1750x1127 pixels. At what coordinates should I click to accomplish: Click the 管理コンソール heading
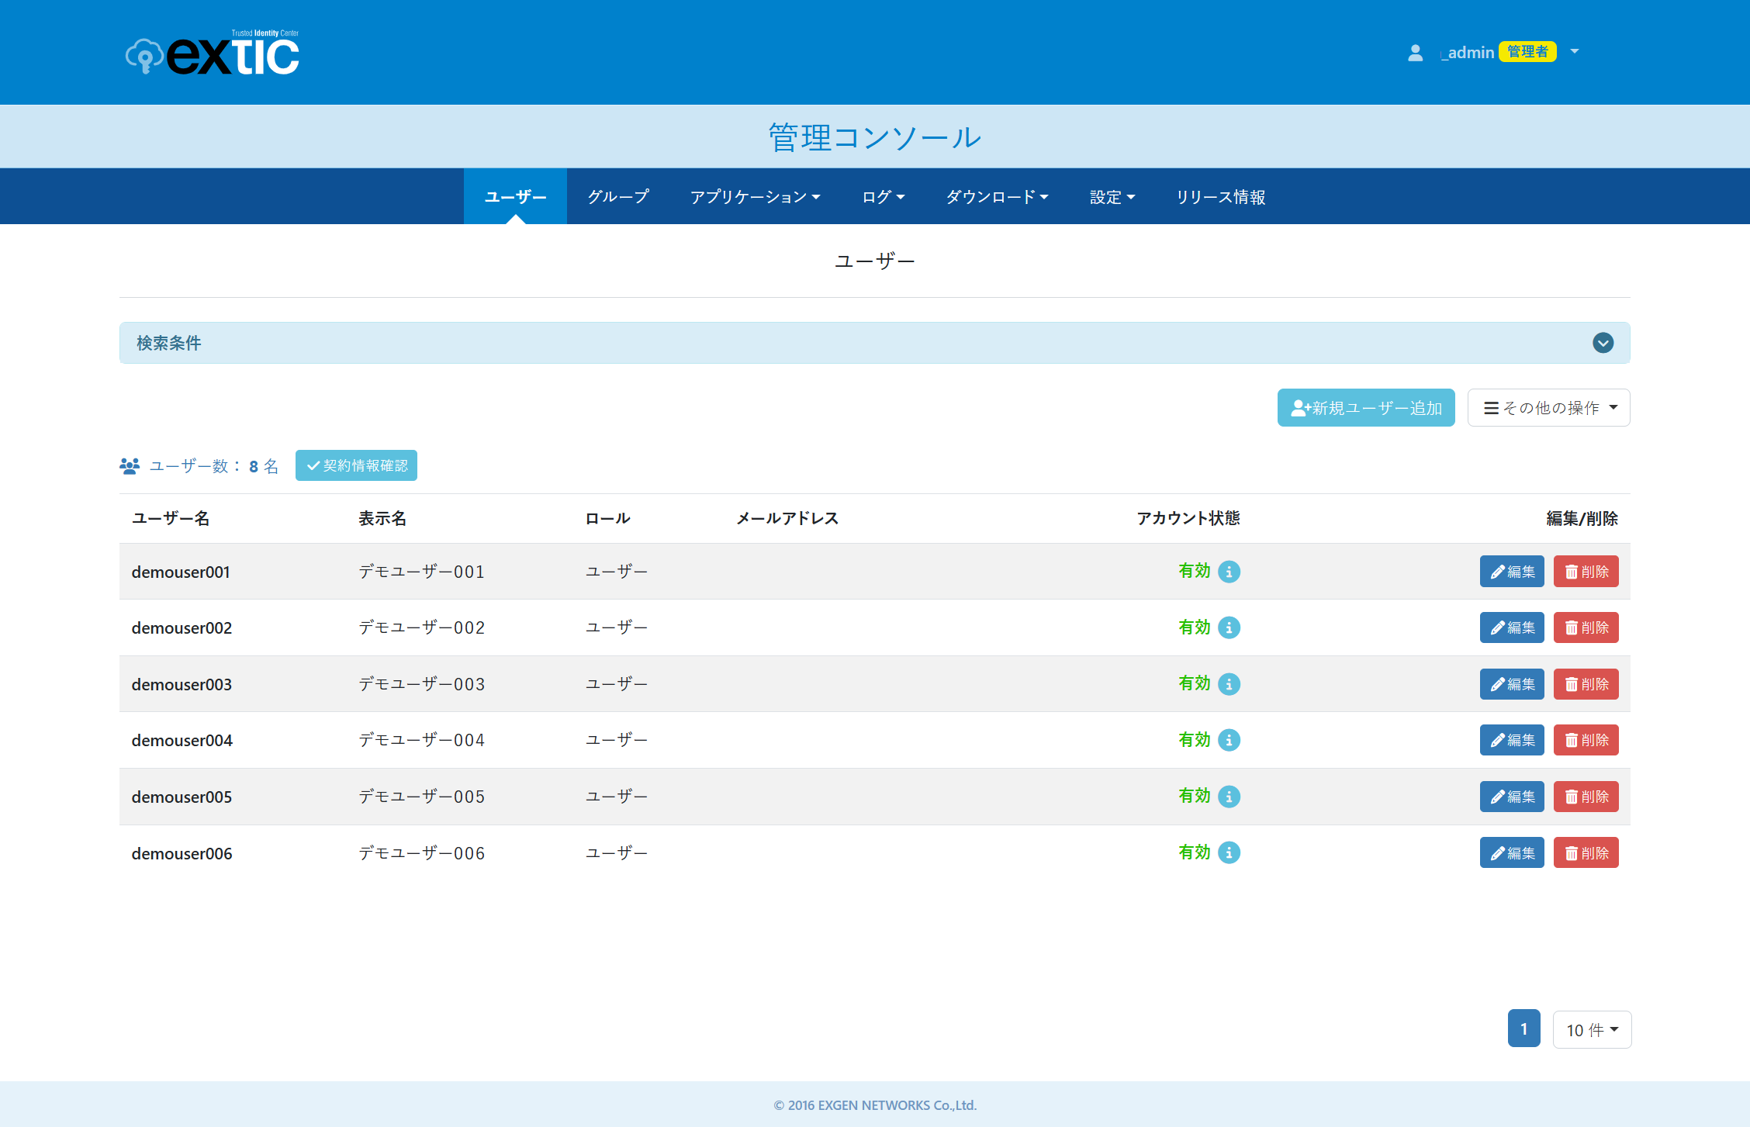click(875, 137)
